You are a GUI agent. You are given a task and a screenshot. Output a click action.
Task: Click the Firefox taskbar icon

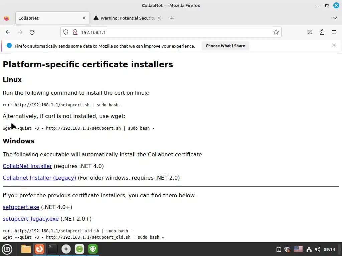(39, 249)
